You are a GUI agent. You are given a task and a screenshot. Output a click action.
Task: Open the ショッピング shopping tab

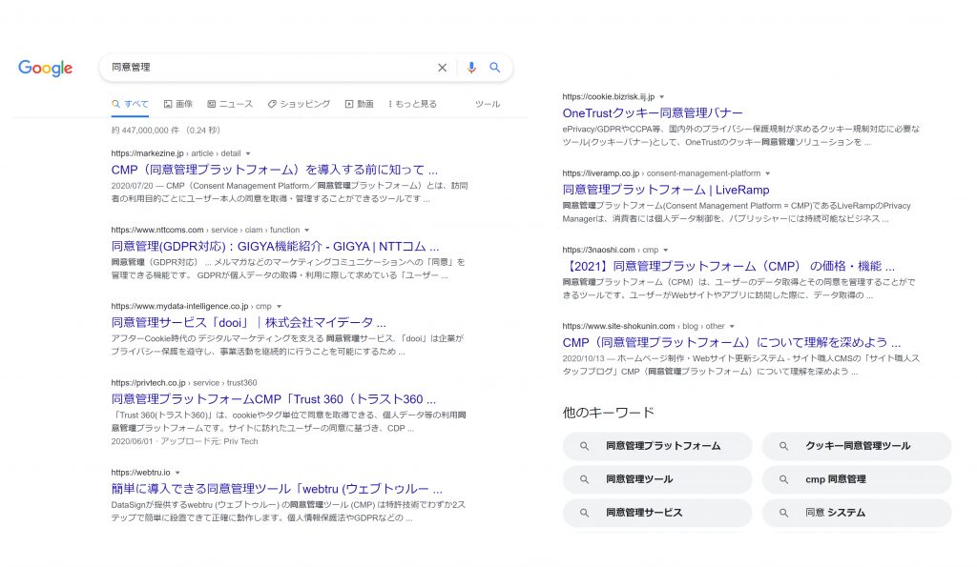(x=299, y=104)
